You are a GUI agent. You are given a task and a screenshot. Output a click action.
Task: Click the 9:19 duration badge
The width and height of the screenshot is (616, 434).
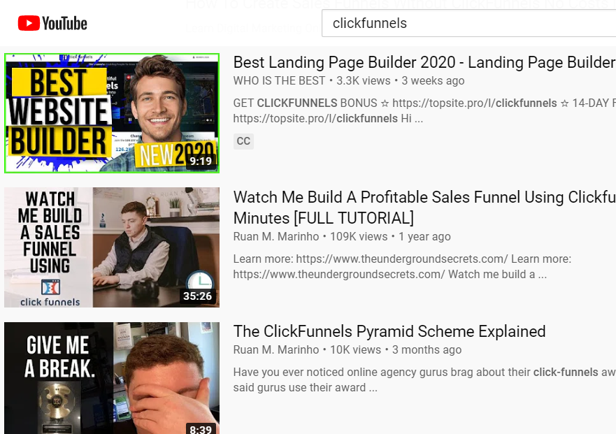coord(201,161)
